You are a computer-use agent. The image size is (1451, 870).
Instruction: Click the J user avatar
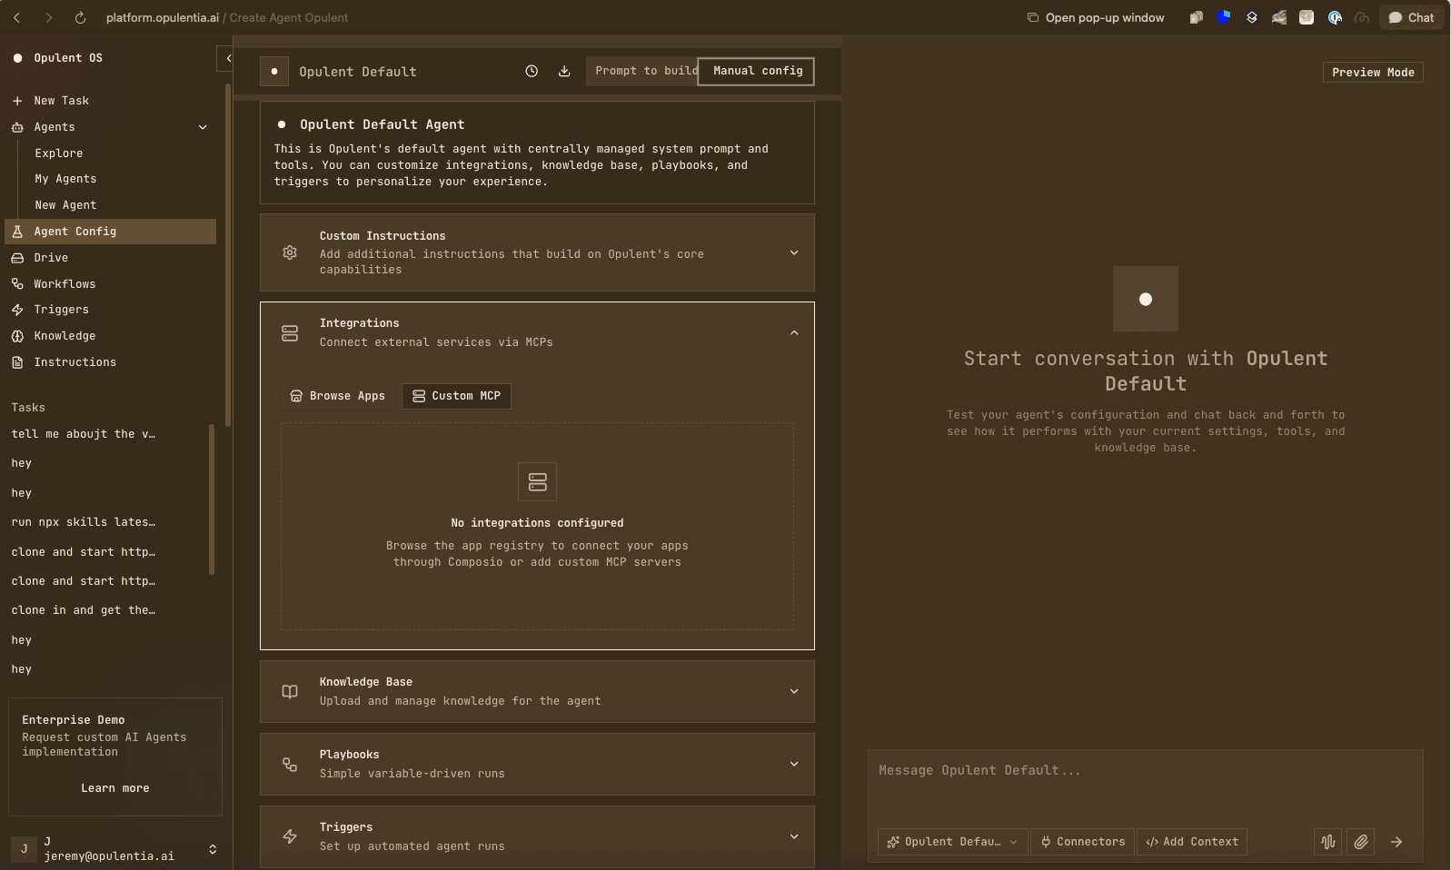coord(25,849)
